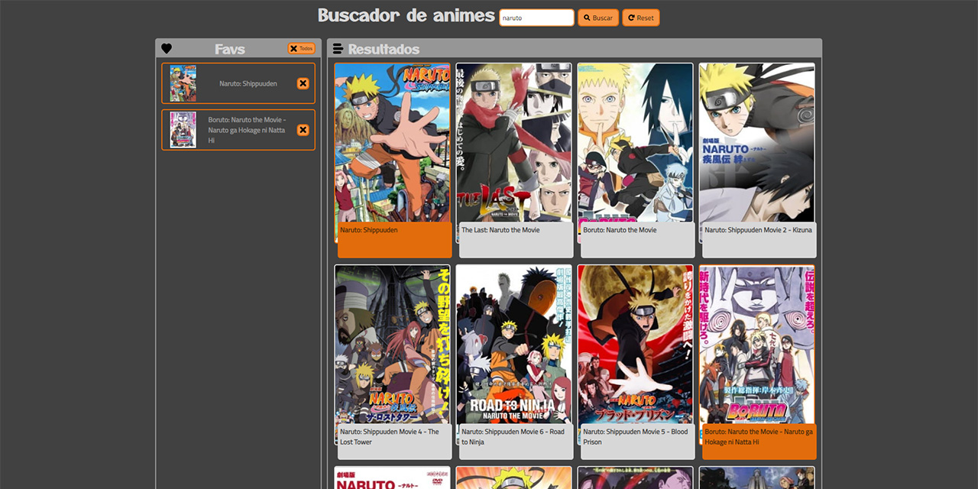Select Boruto Hokage favorite thumbnail in Favs
Screen dimensions: 978x489
183,130
